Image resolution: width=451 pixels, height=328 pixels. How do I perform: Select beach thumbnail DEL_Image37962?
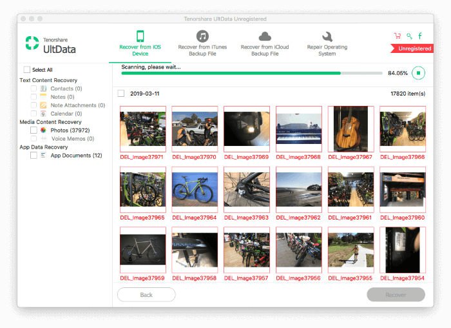coord(299,190)
